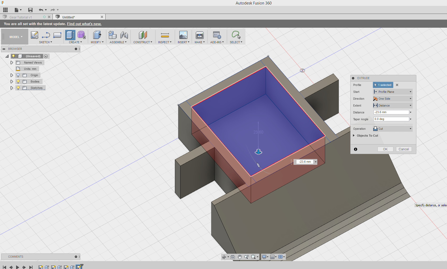The width and height of the screenshot is (447, 269).
Task: Toggle visibility of the Origin folder
Action: click(x=18, y=75)
